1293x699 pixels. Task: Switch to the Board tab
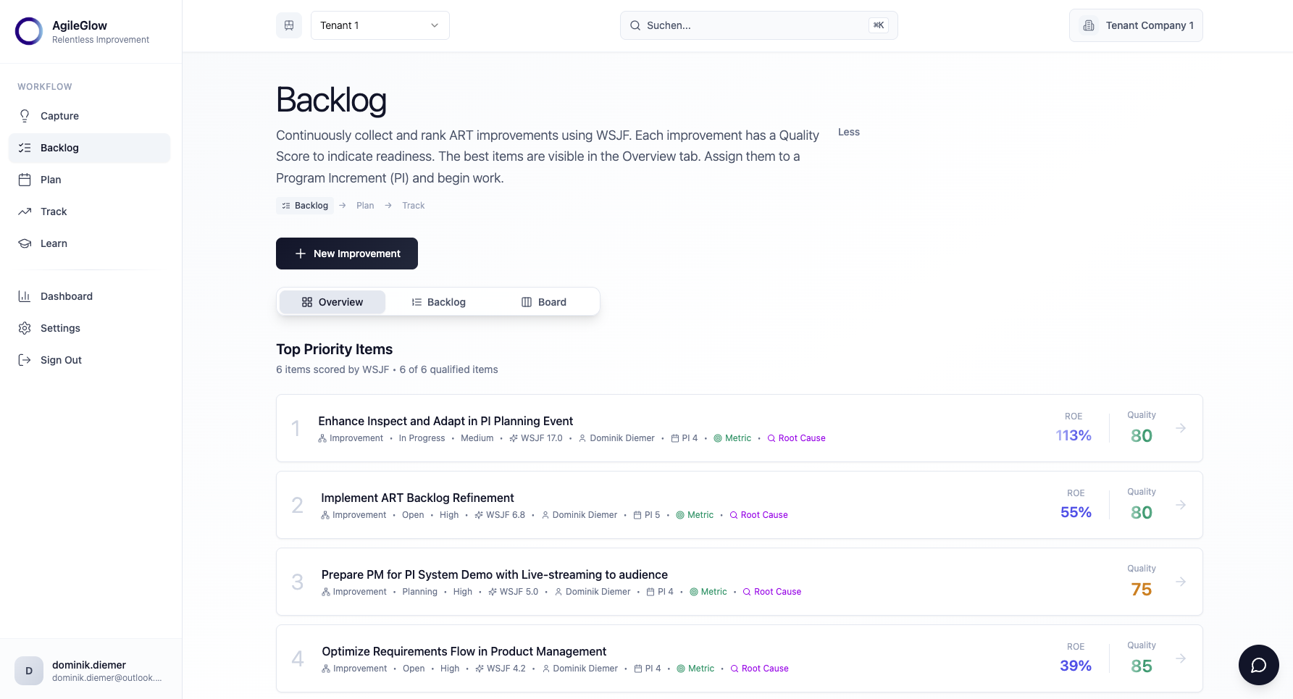(x=543, y=301)
